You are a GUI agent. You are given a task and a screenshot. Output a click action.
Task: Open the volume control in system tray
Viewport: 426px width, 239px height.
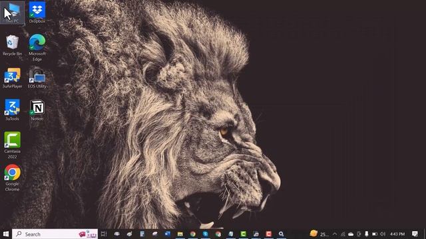point(383,234)
